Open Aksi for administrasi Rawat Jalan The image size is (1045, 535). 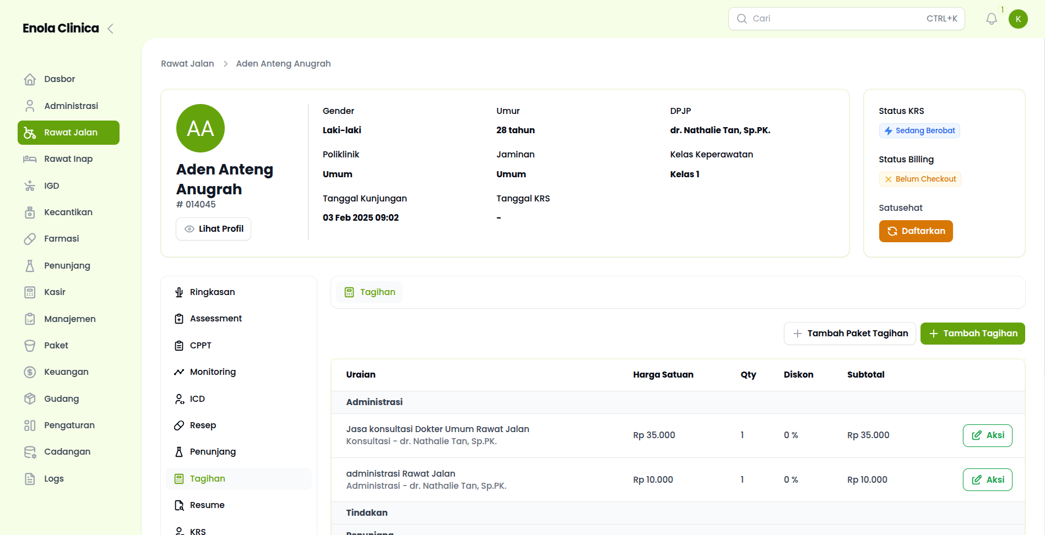987,480
